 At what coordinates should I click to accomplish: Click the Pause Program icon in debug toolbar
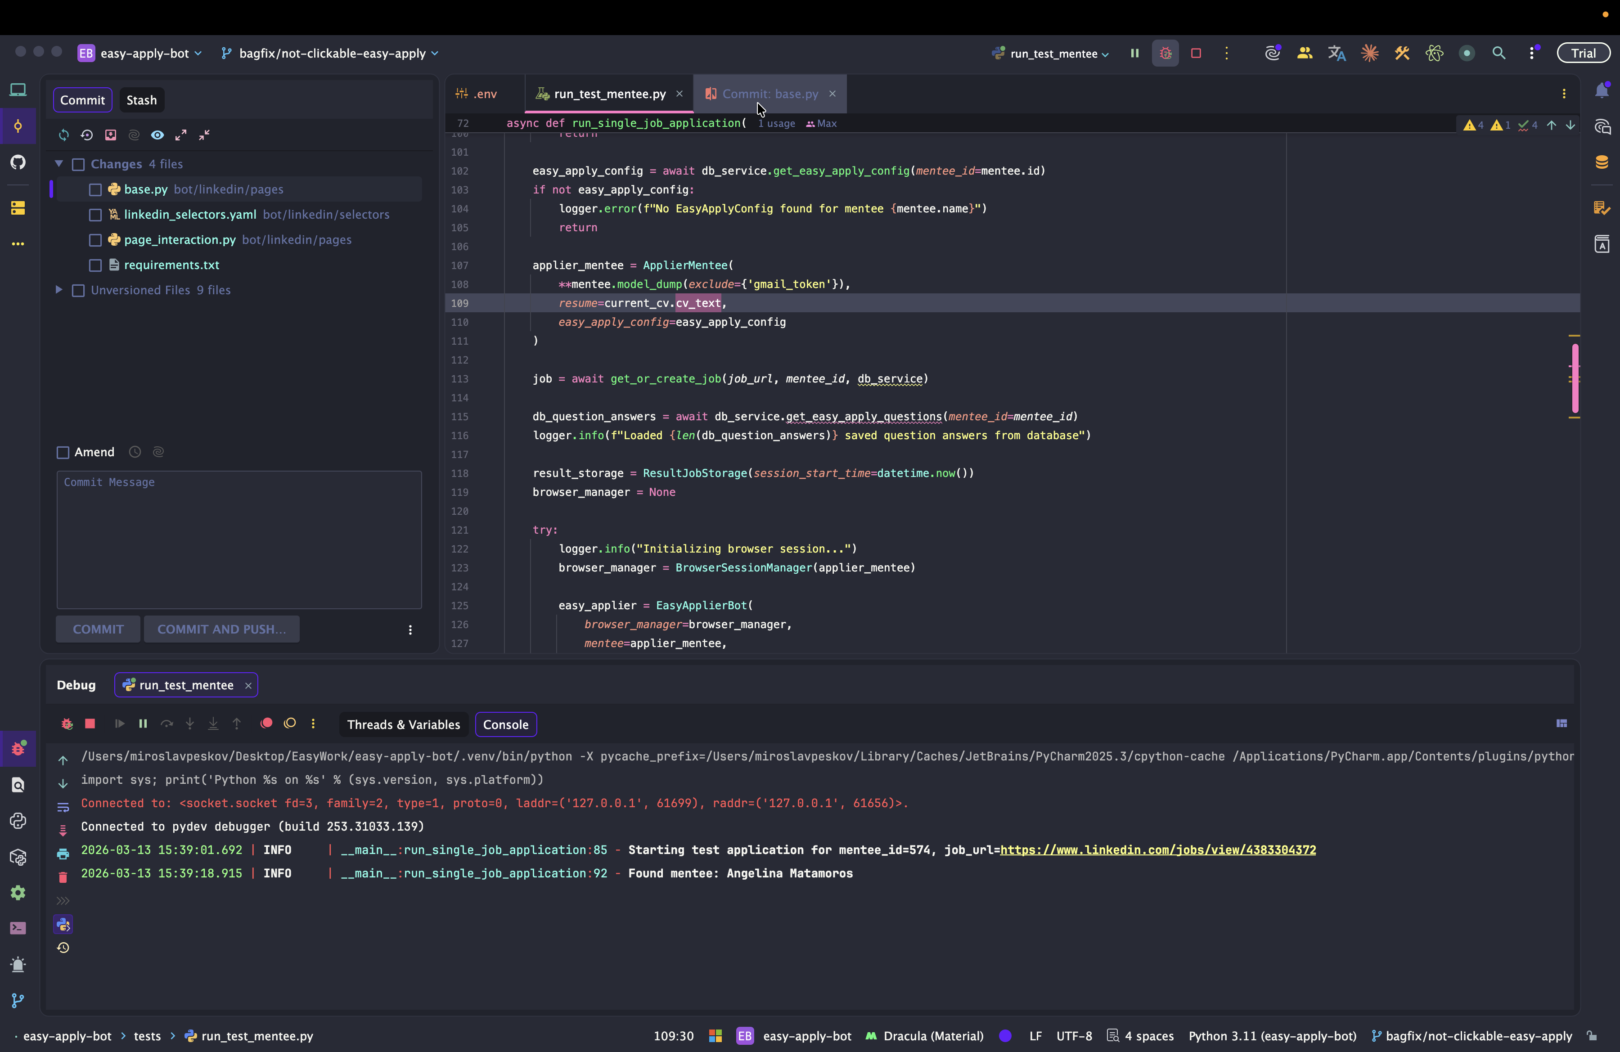[143, 724]
